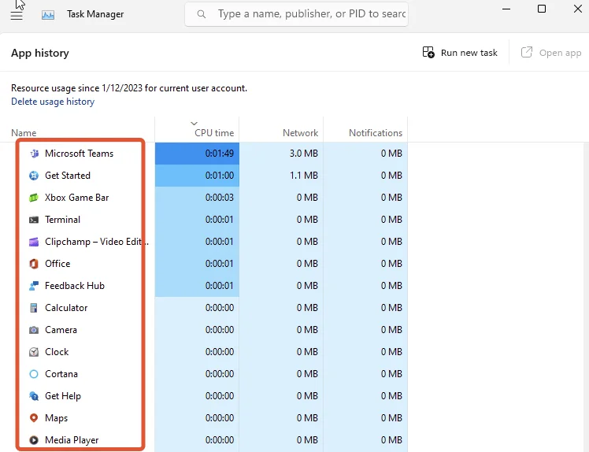The height and width of the screenshot is (452, 589).
Task: Click the Open app button label
Action: (560, 53)
